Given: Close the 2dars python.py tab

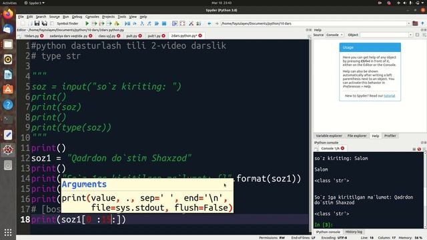Looking at the screenshot, I should (200, 35).
